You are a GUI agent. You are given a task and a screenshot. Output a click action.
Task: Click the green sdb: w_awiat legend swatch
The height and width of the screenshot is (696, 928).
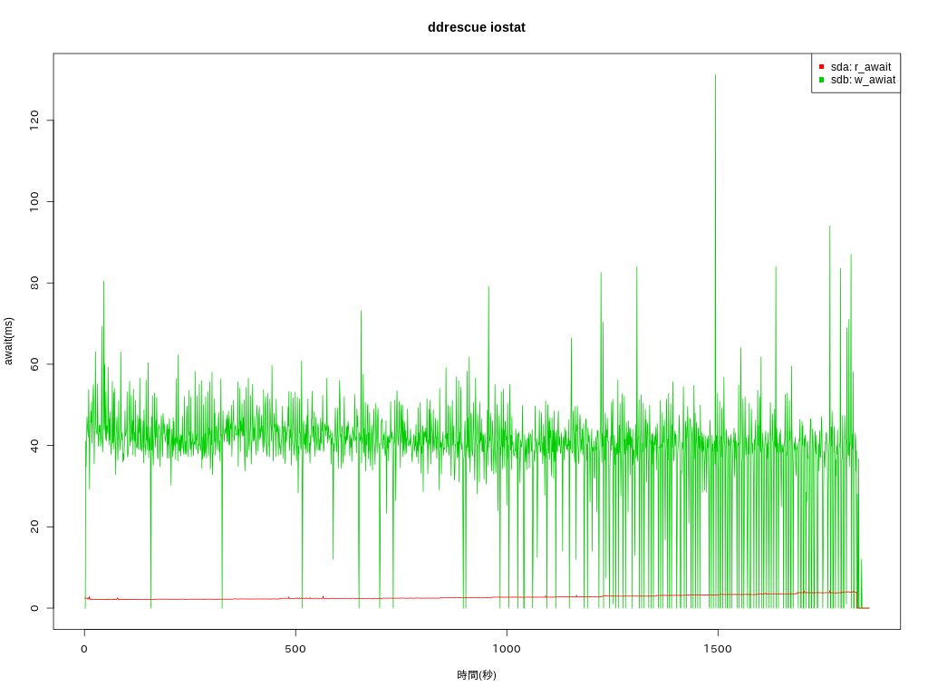[821, 80]
